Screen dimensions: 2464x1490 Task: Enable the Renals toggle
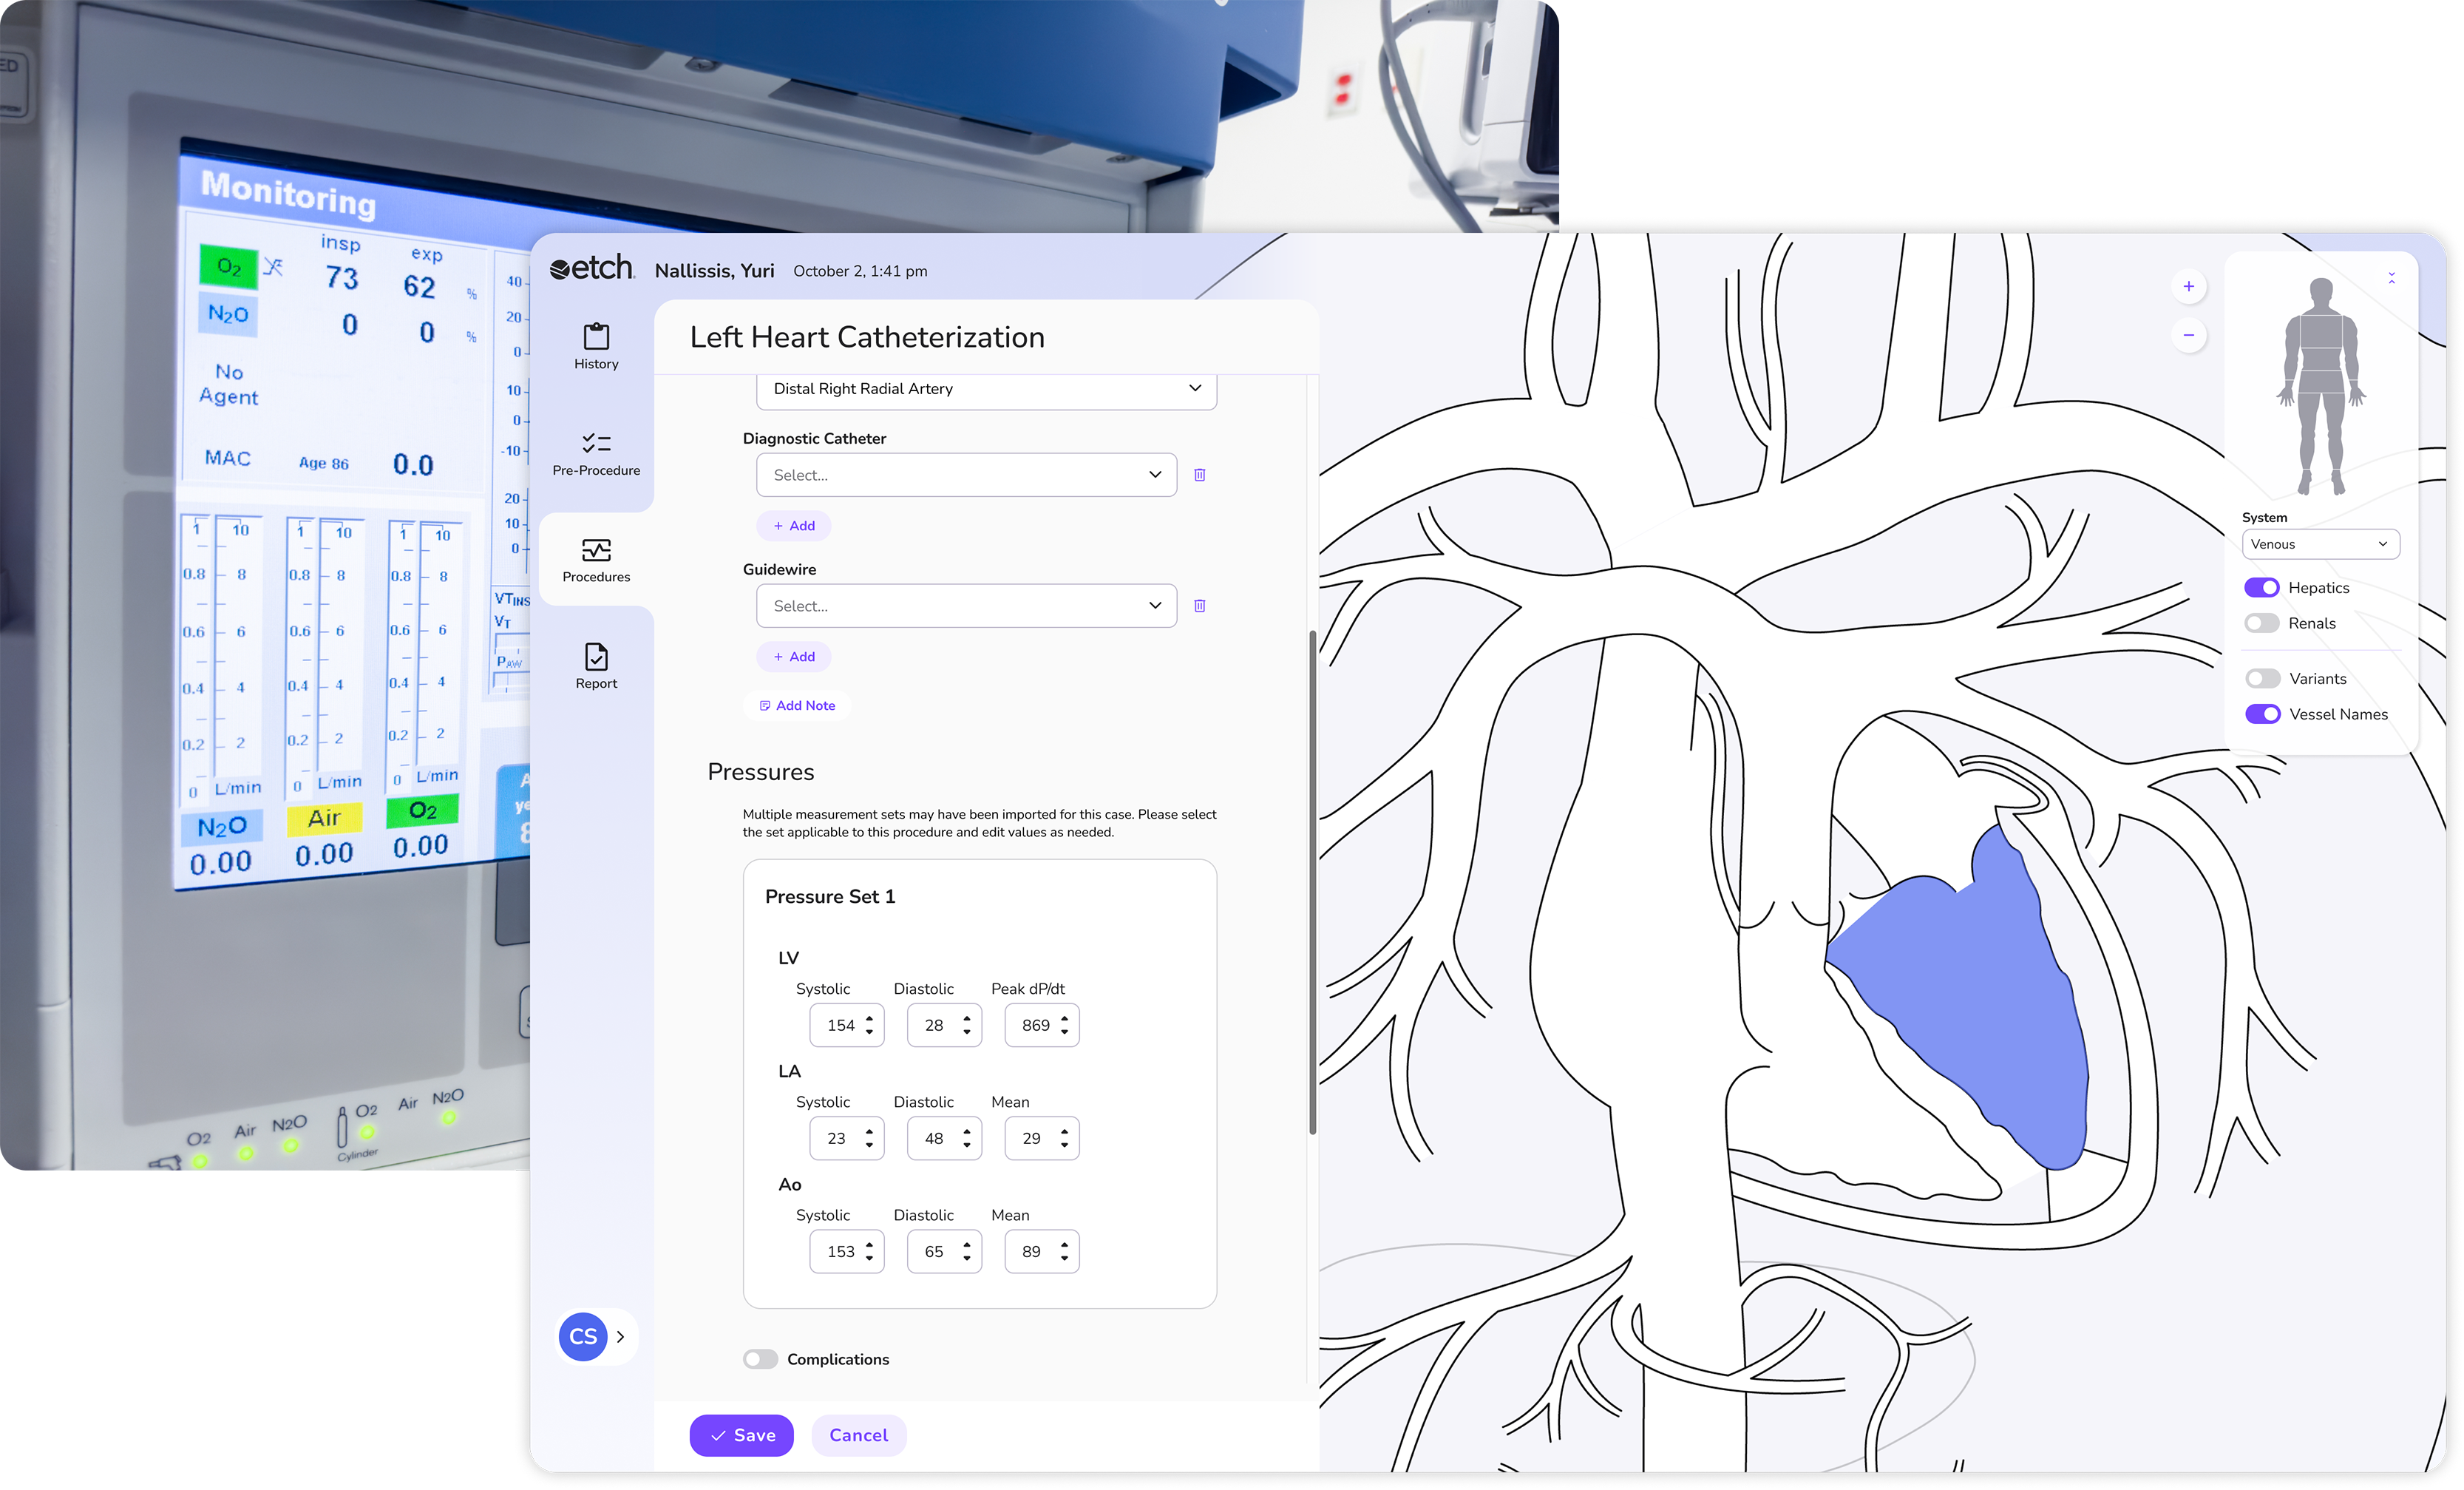click(2261, 624)
